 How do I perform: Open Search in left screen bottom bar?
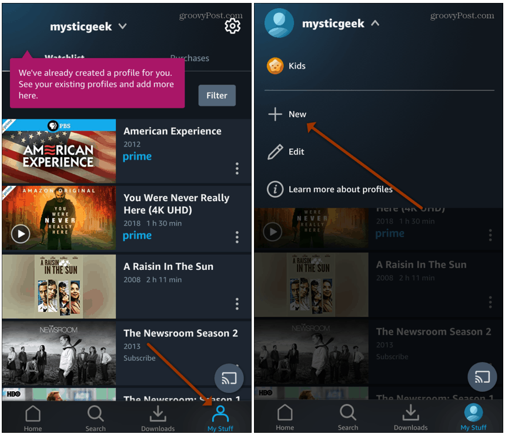(x=95, y=418)
